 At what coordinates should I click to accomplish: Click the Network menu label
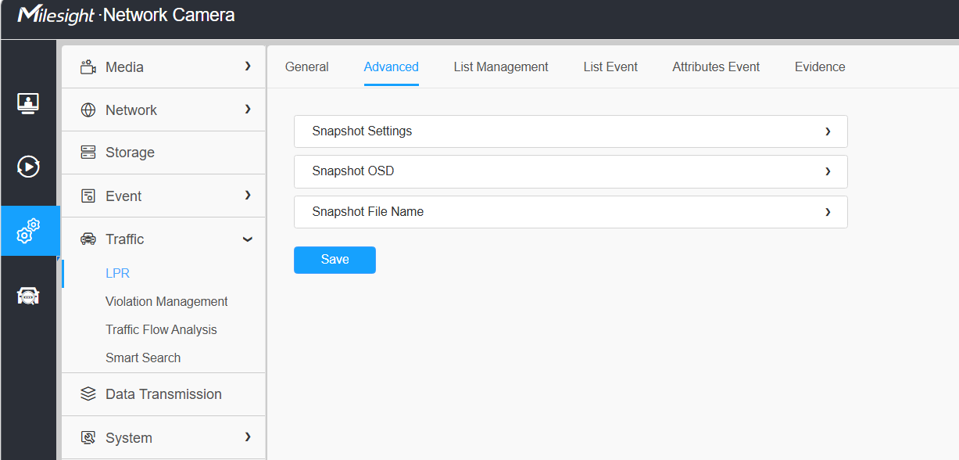pos(131,110)
